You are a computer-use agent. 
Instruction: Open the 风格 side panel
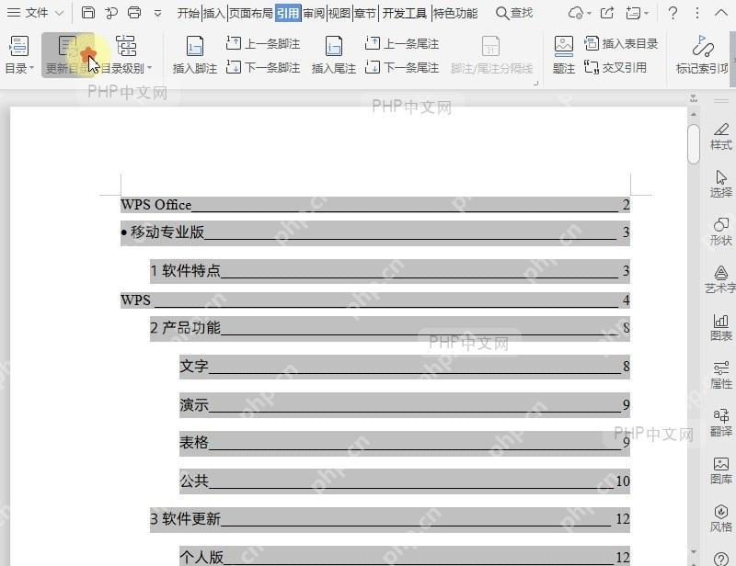(x=721, y=518)
